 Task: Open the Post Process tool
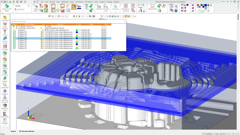coord(5,115)
